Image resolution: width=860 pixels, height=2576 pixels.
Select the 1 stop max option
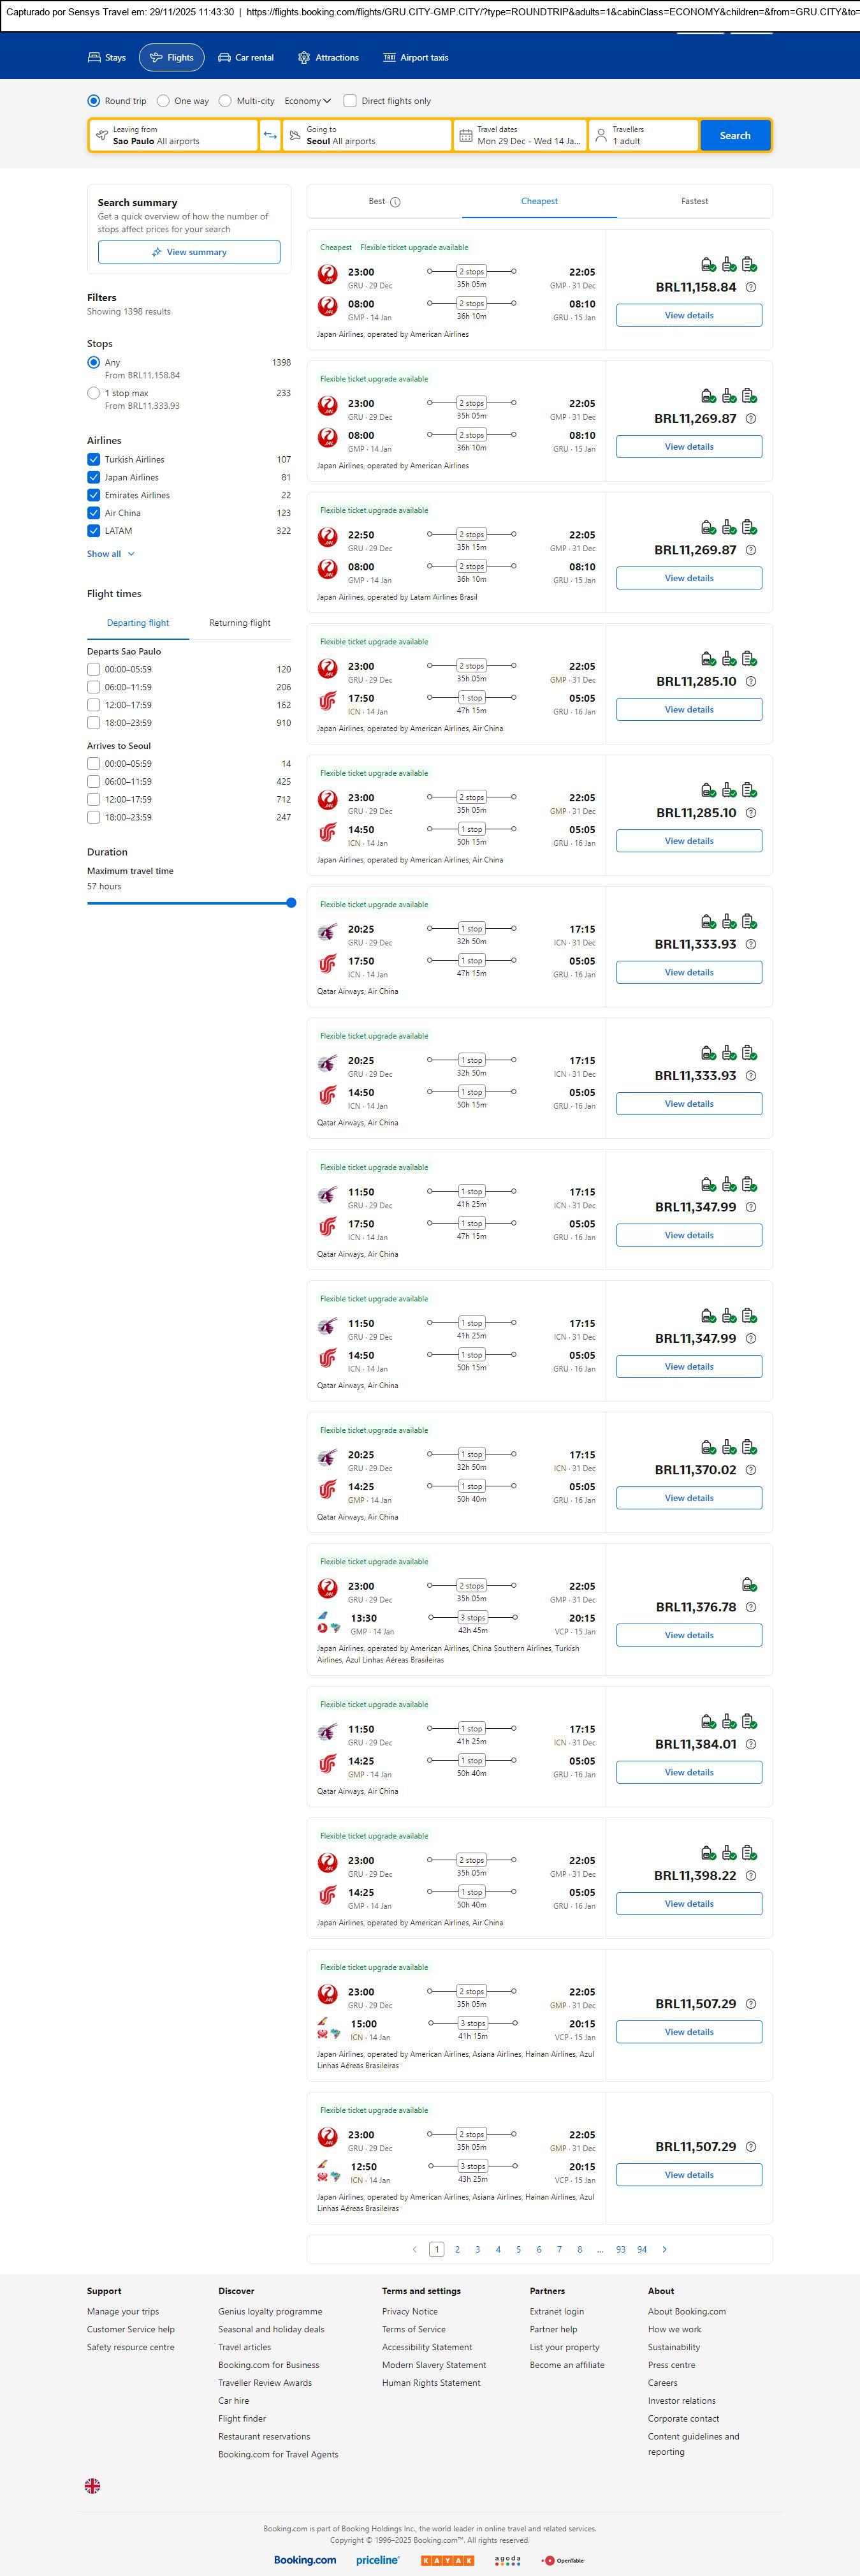[94, 394]
